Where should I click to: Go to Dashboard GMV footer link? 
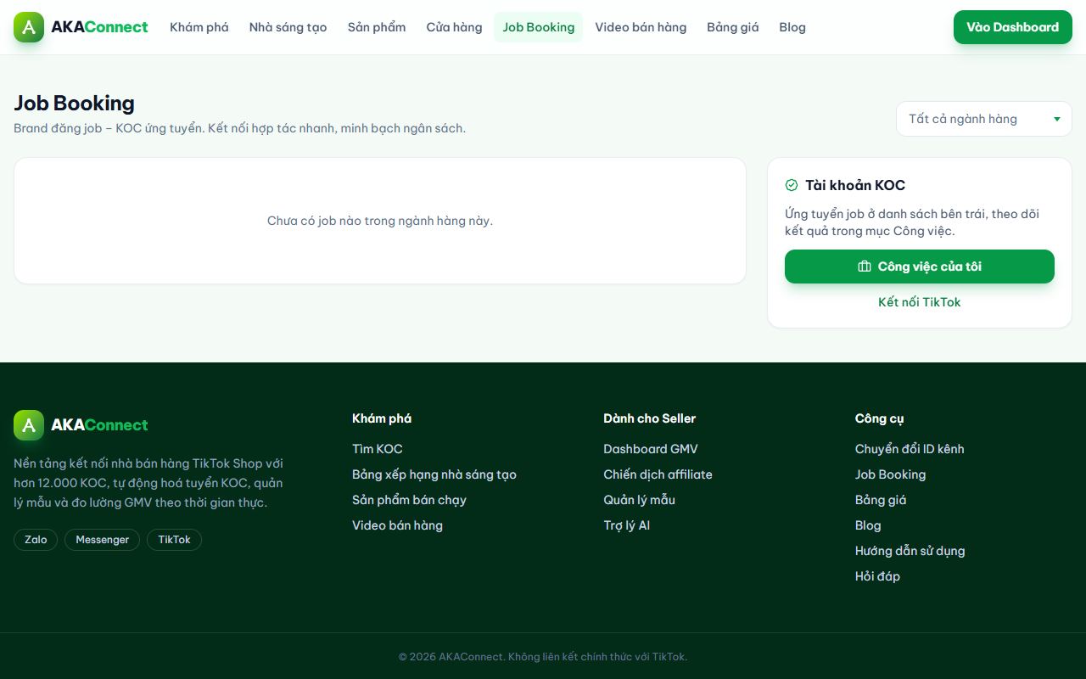pyautogui.click(x=651, y=449)
